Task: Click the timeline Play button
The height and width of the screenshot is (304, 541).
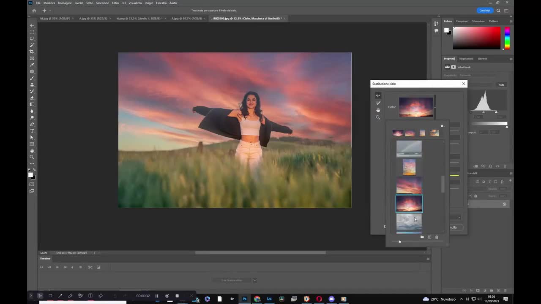Action: pos(57,267)
